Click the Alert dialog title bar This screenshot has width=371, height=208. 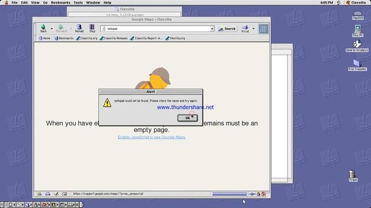pyautogui.click(x=151, y=91)
